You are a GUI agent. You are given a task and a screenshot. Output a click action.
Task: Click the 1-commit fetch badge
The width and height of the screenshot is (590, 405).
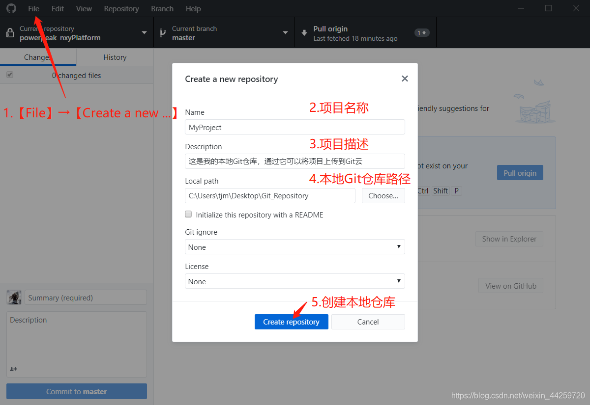[422, 32]
